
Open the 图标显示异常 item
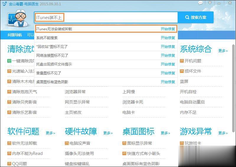coord(139,143)
